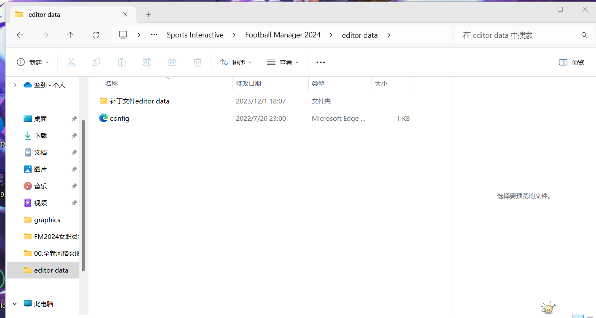Open the OneDrive cloud 逸劲 - 个人 entry

click(x=44, y=85)
